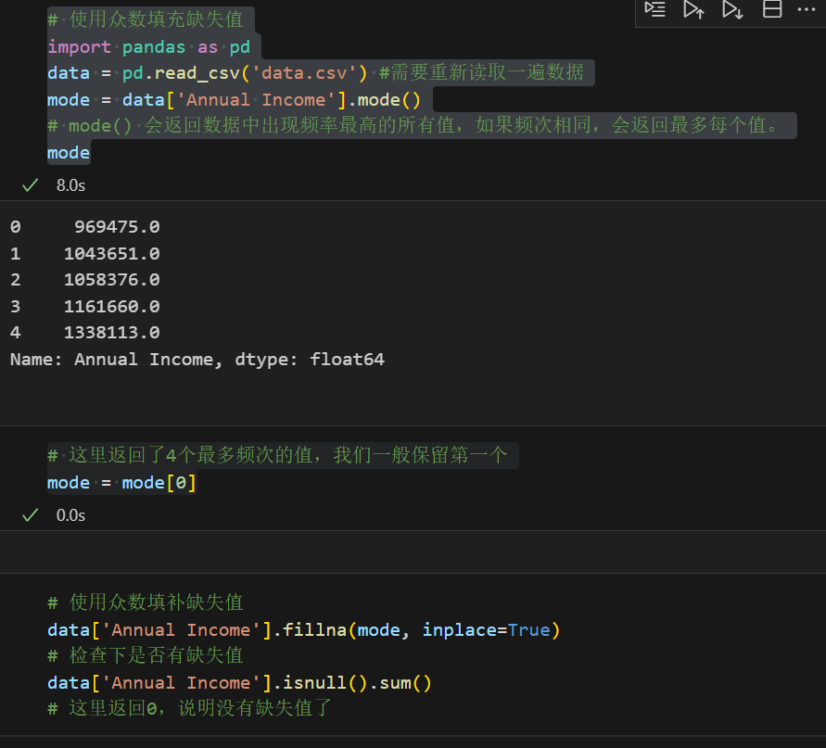
Task: Execute cell and below with the down-arrow run icon
Action: pyautogui.click(x=732, y=11)
